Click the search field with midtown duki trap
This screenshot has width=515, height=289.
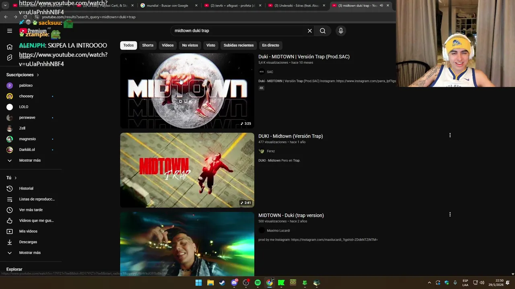(237, 31)
